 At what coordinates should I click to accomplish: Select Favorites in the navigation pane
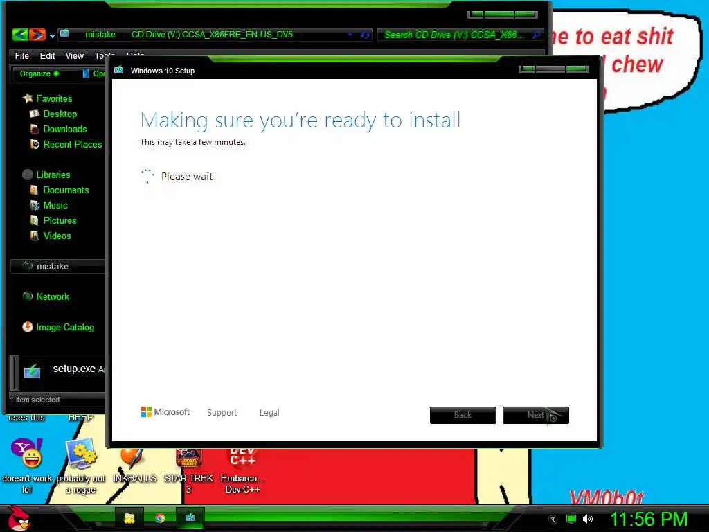point(54,98)
